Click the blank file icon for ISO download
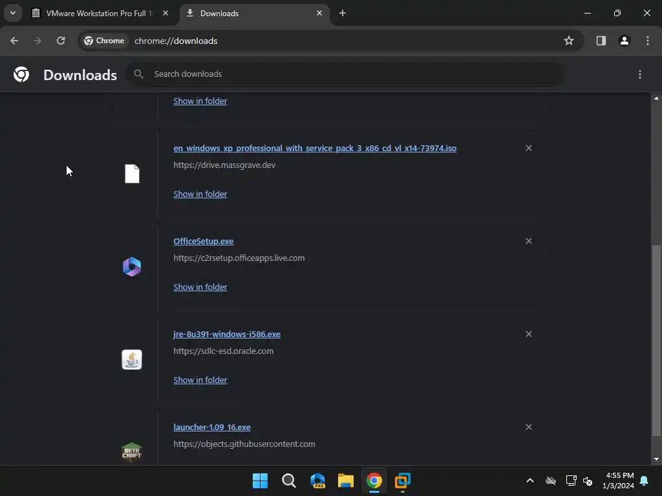662x496 pixels. pyautogui.click(x=132, y=174)
